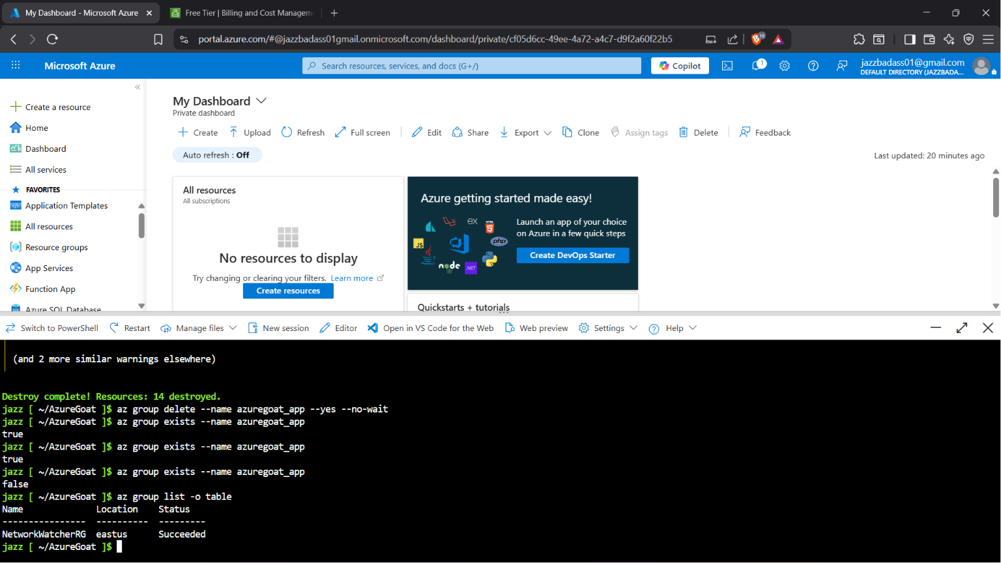Open the jazzbadass01 account avatar
Viewport: 1001px width, 563px height.
[981, 66]
